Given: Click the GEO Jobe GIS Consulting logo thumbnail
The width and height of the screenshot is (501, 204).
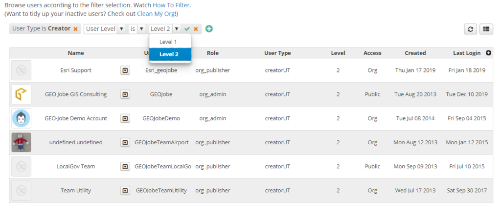Looking at the screenshot, I should pos(21,94).
